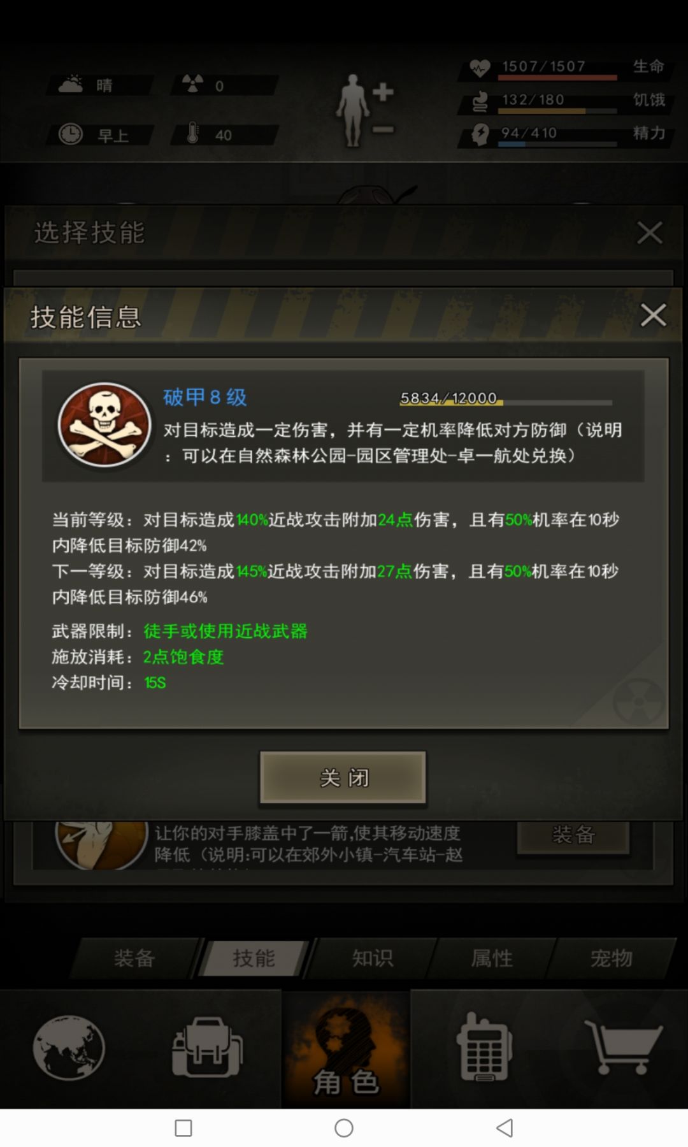The image size is (688, 1147).
Task: Tap the skull and crossbones skill icon
Action: 104,424
